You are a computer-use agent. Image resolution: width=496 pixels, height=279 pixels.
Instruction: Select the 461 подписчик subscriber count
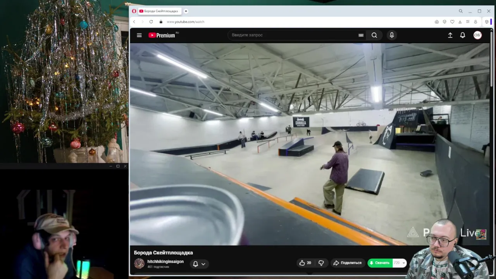(158, 267)
